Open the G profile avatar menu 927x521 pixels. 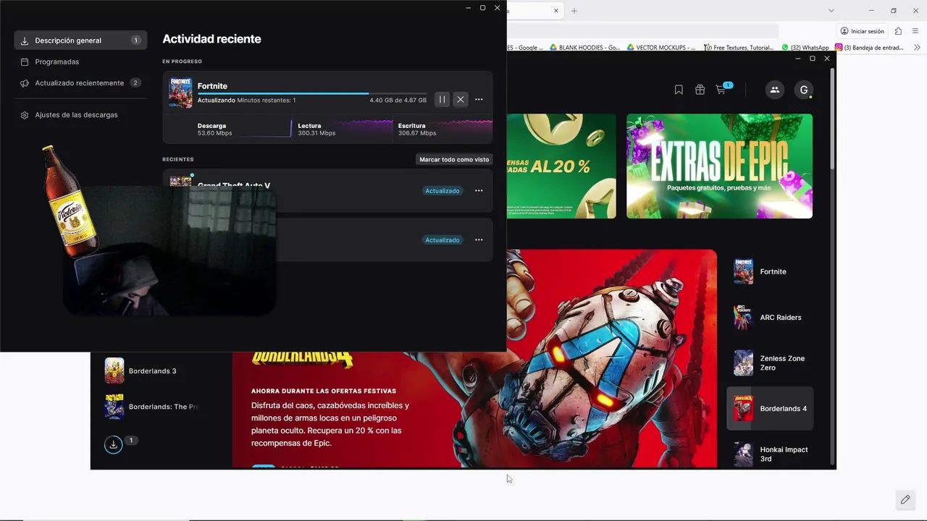(x=804, y=90)
